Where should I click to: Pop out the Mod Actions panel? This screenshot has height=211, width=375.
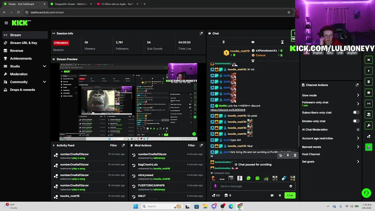(x=201, y=145)
